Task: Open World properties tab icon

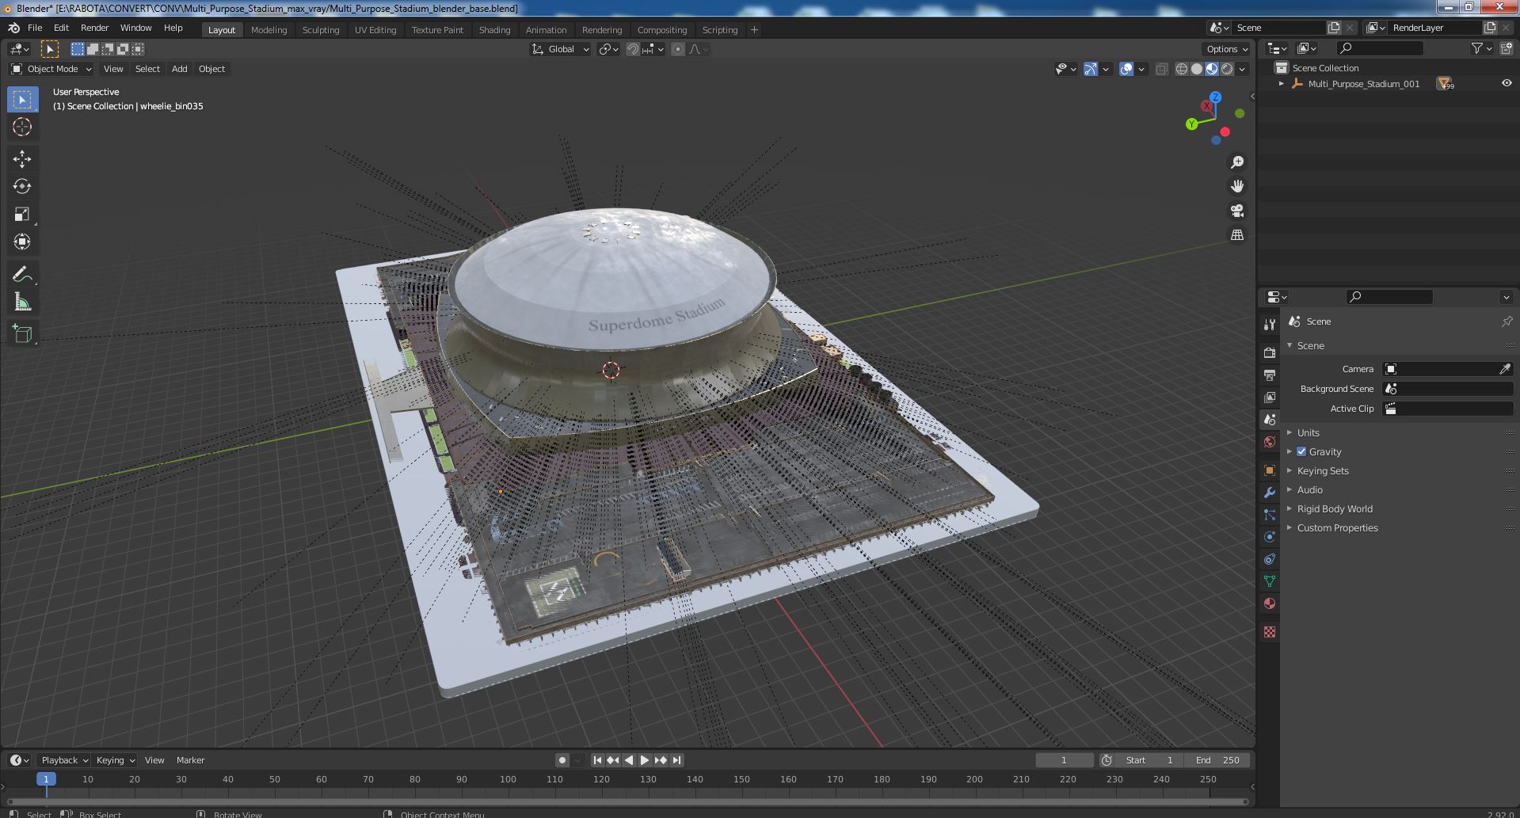Action: [x=1270, y=442]
